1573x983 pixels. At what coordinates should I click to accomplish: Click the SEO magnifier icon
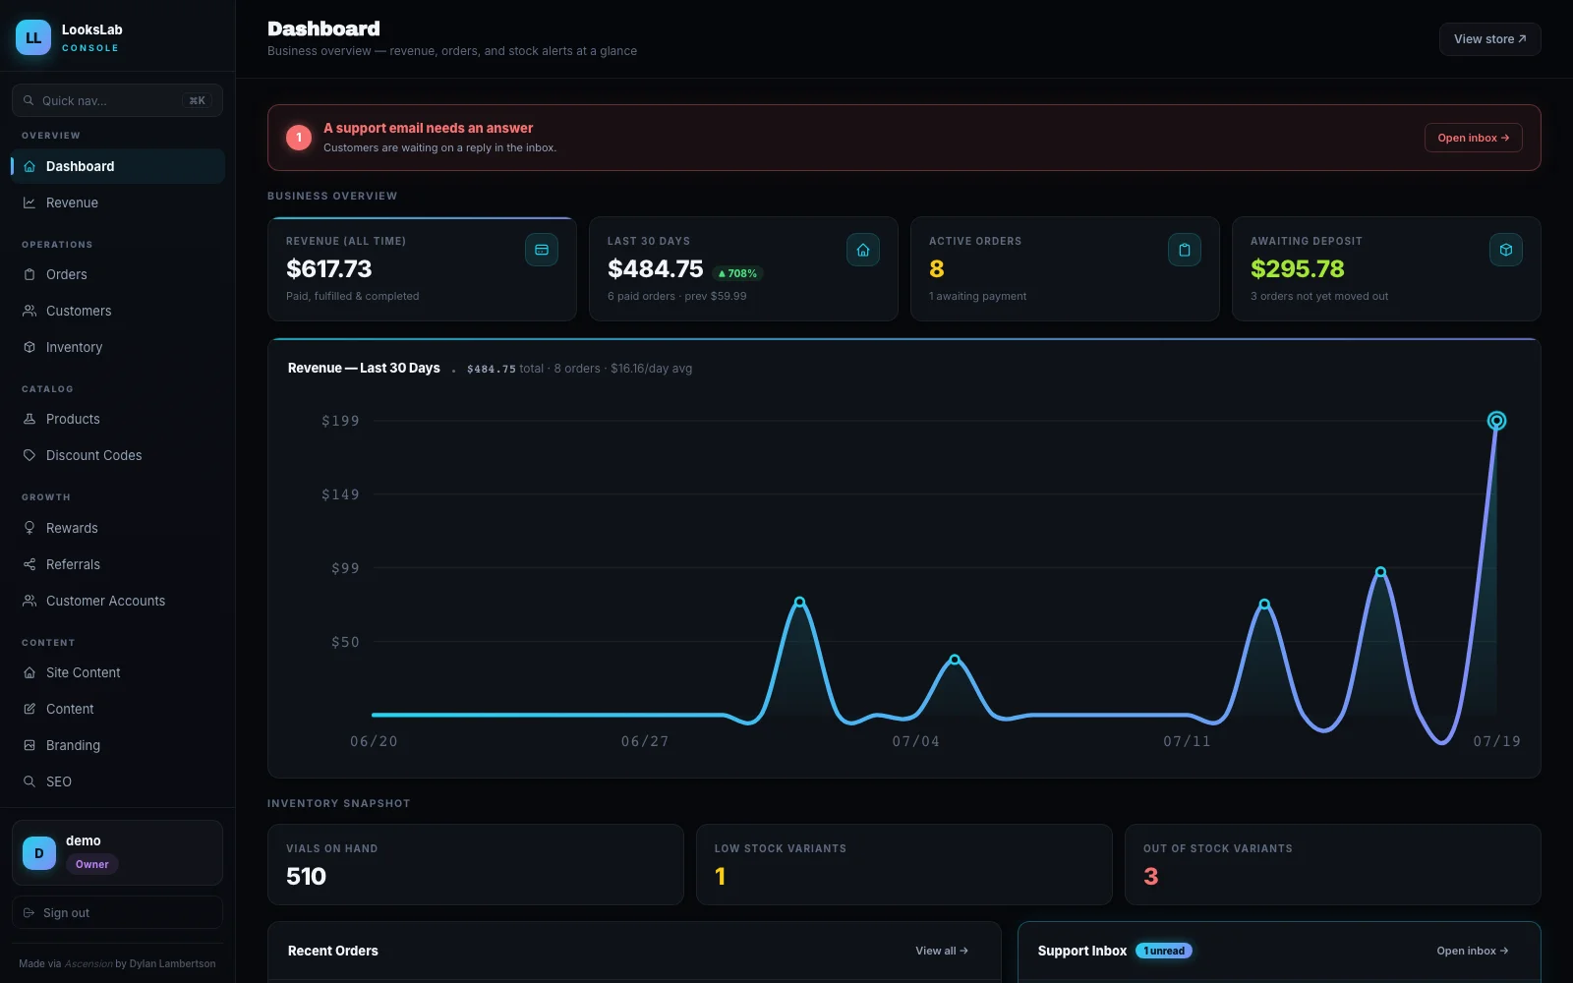[x=29, y=781]
